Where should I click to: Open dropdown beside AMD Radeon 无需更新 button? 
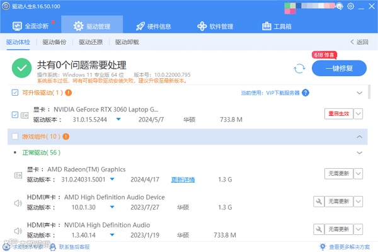click(358, 174)
